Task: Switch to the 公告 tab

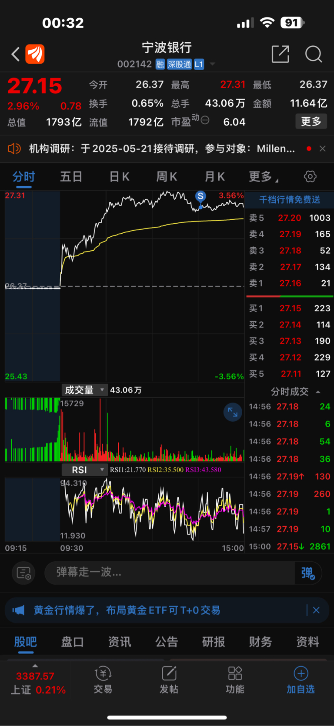Action: point(167,642)
